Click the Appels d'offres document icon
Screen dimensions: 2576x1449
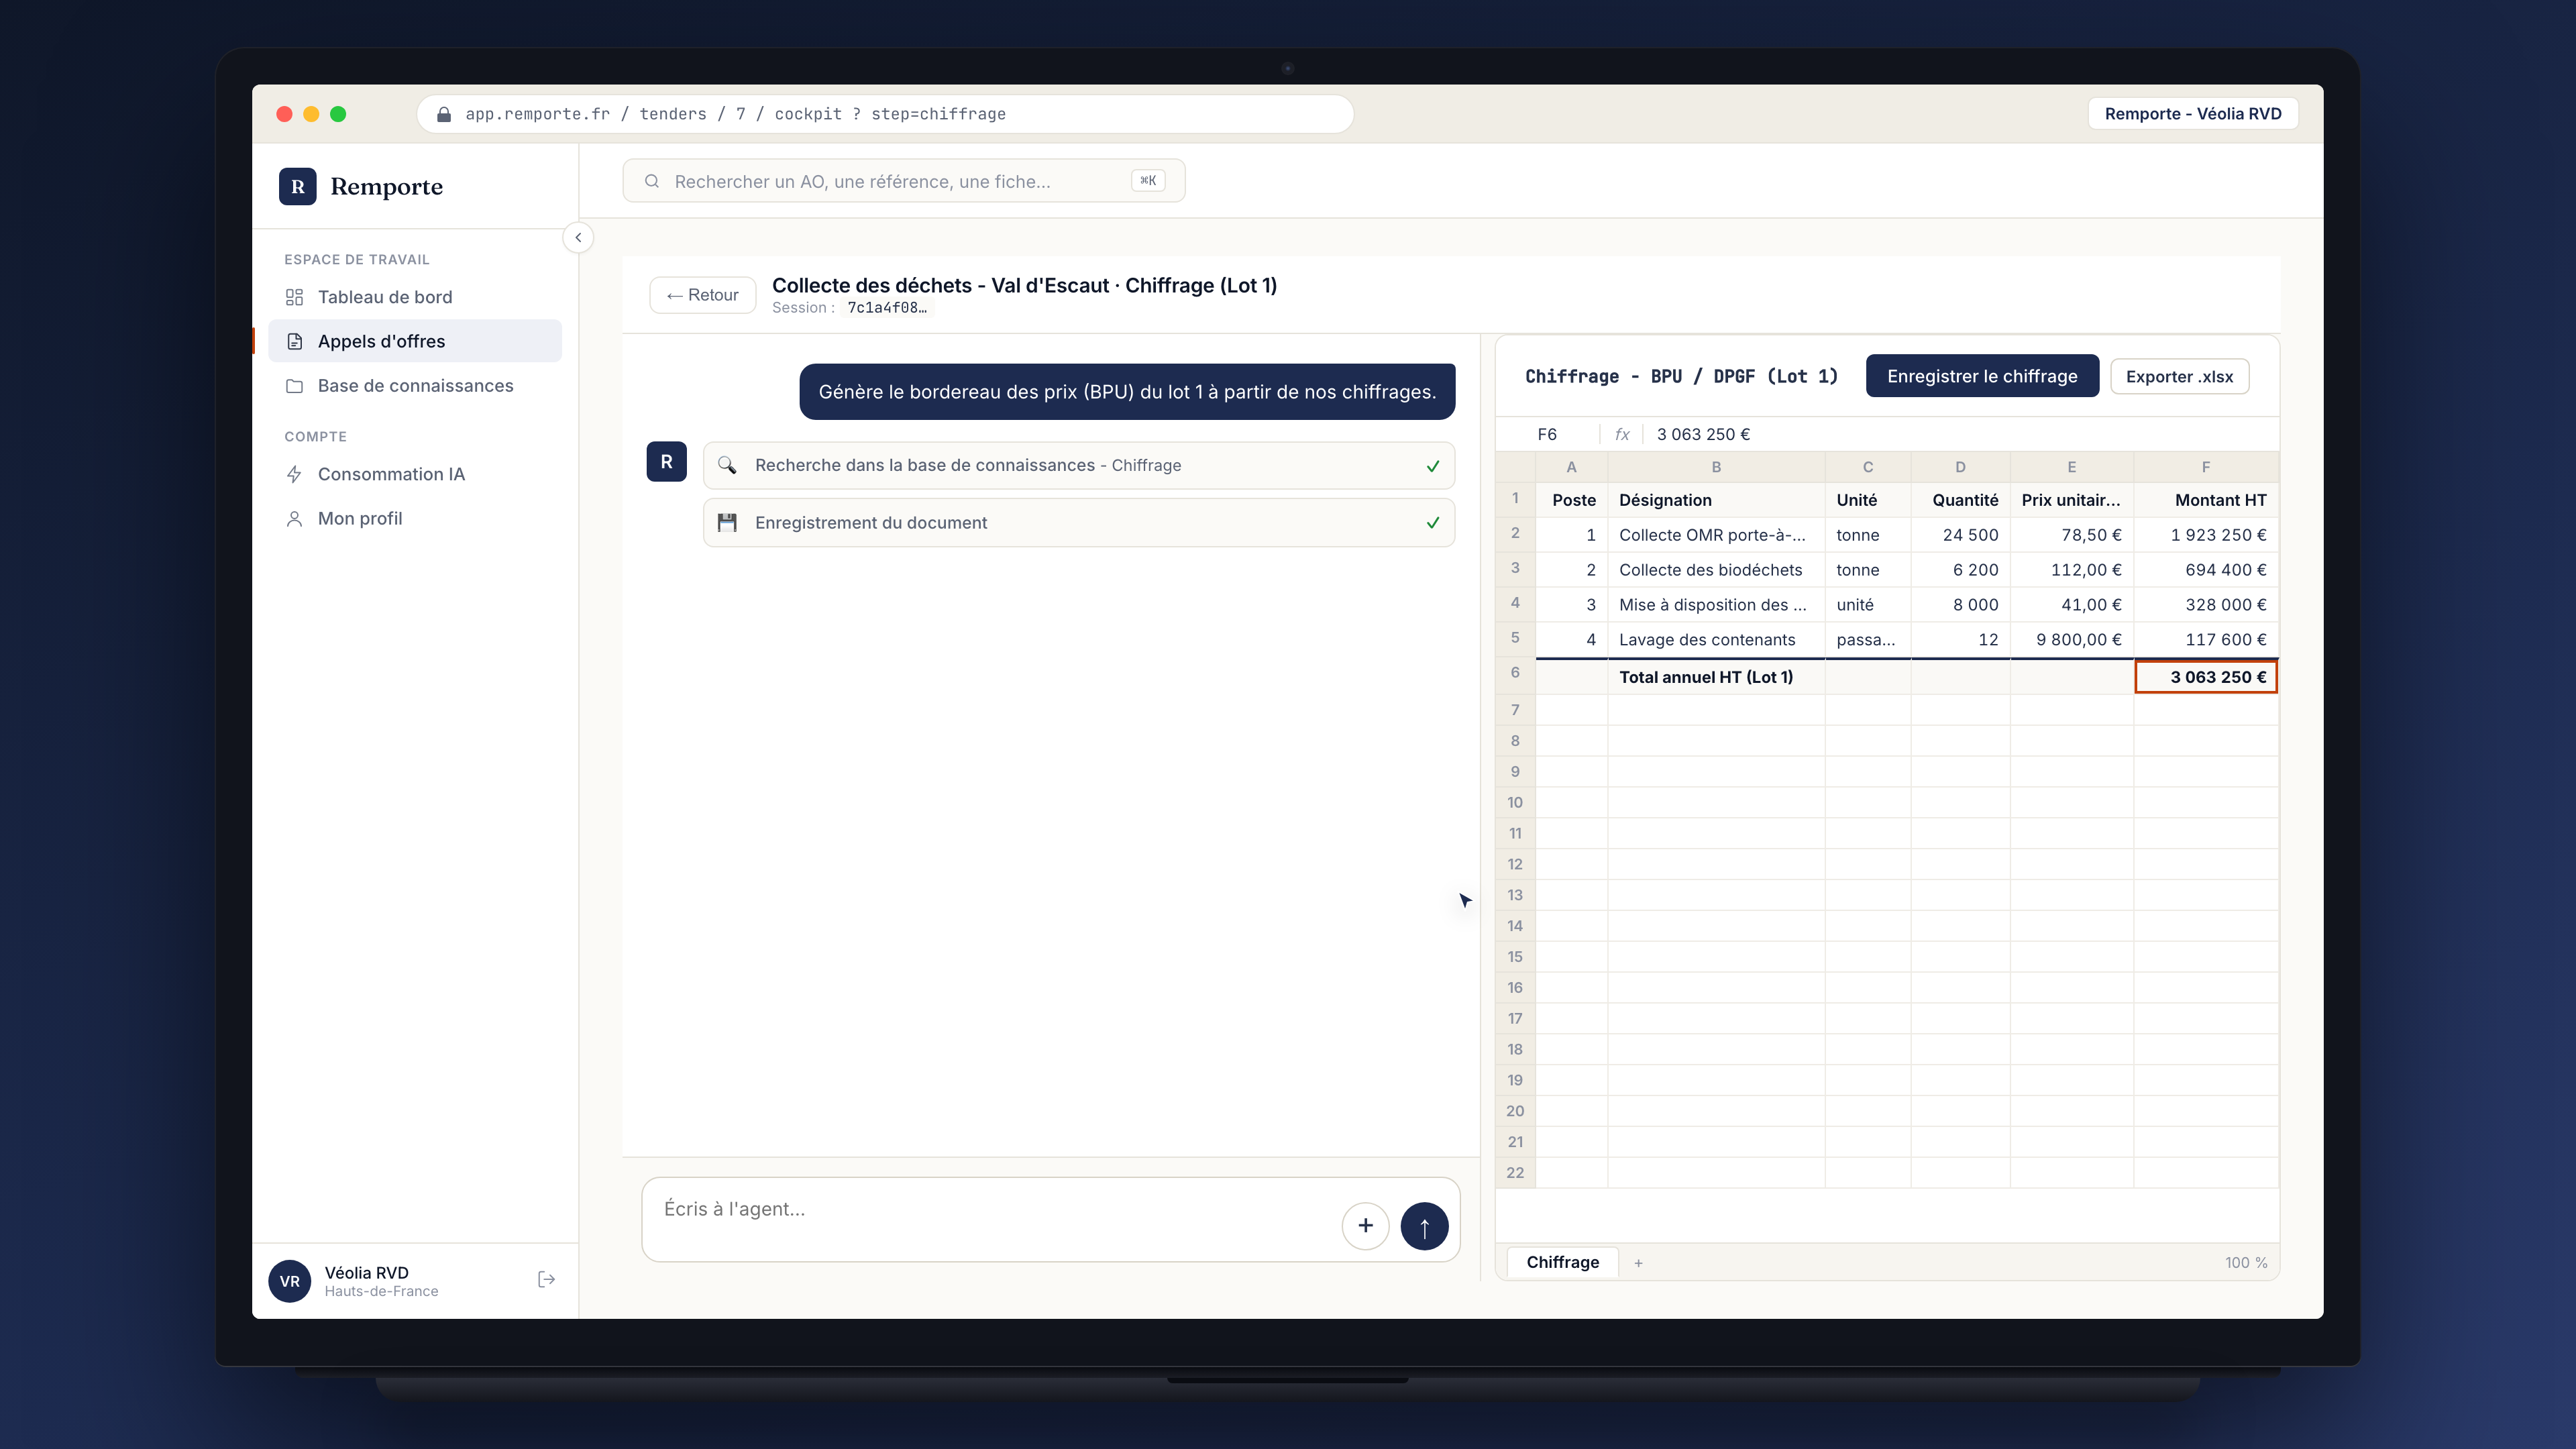point(294,341)
